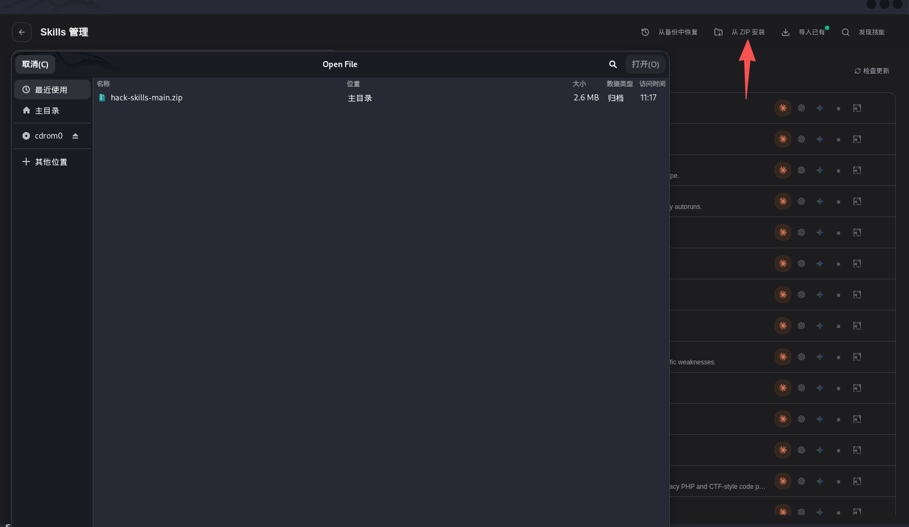Click the magnifier icon beside 发现技能
The width and height of the screenshot is (909, 527).
(845, 32)
